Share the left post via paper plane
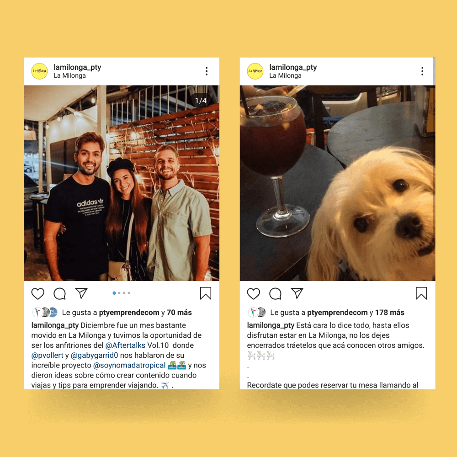The height and width of the screenshot is (457, 457). pos(81,293)
